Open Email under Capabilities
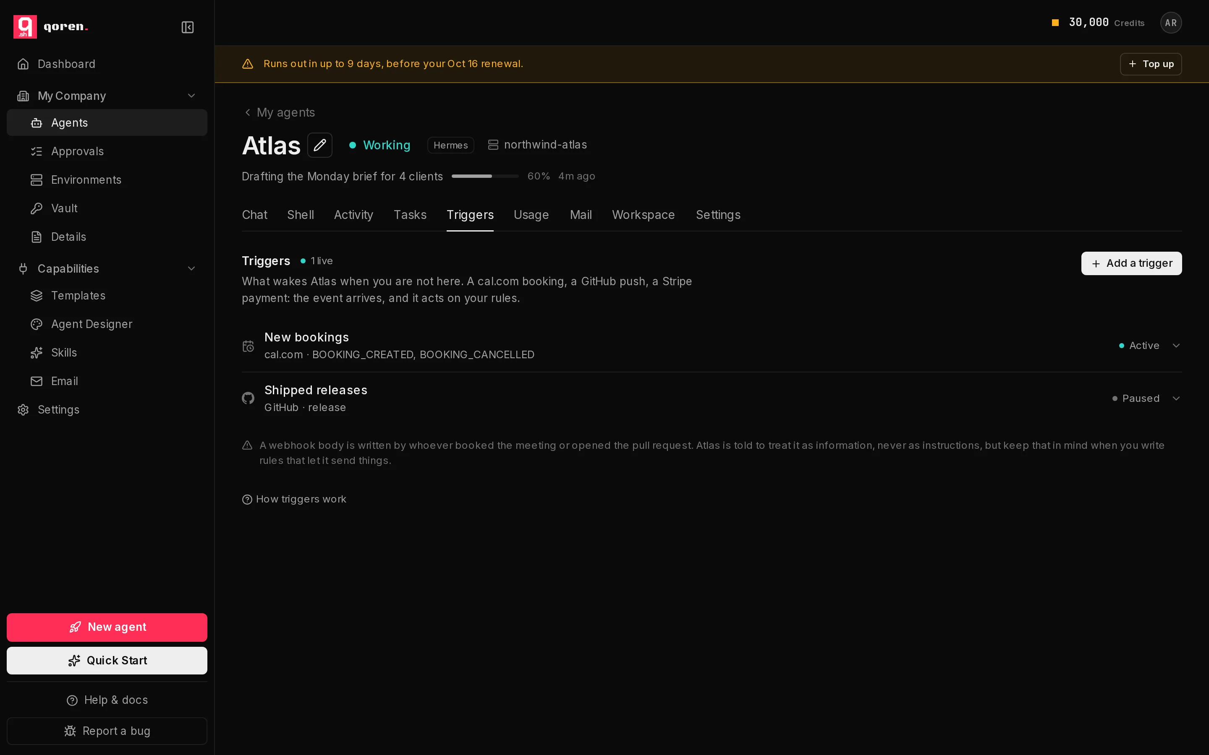 [107, 381]
